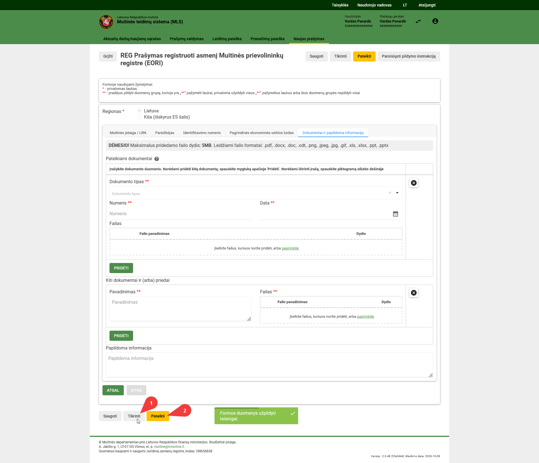Open Pagrindinės ekonominės veiklos kodas tab

coord(262,133)
